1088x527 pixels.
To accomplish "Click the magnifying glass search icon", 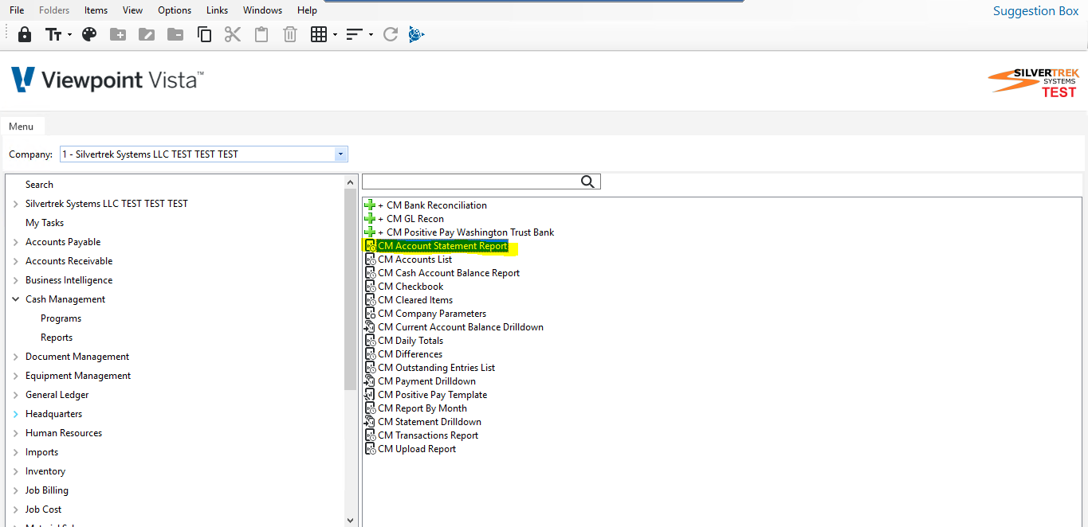I will pos(588,182).
